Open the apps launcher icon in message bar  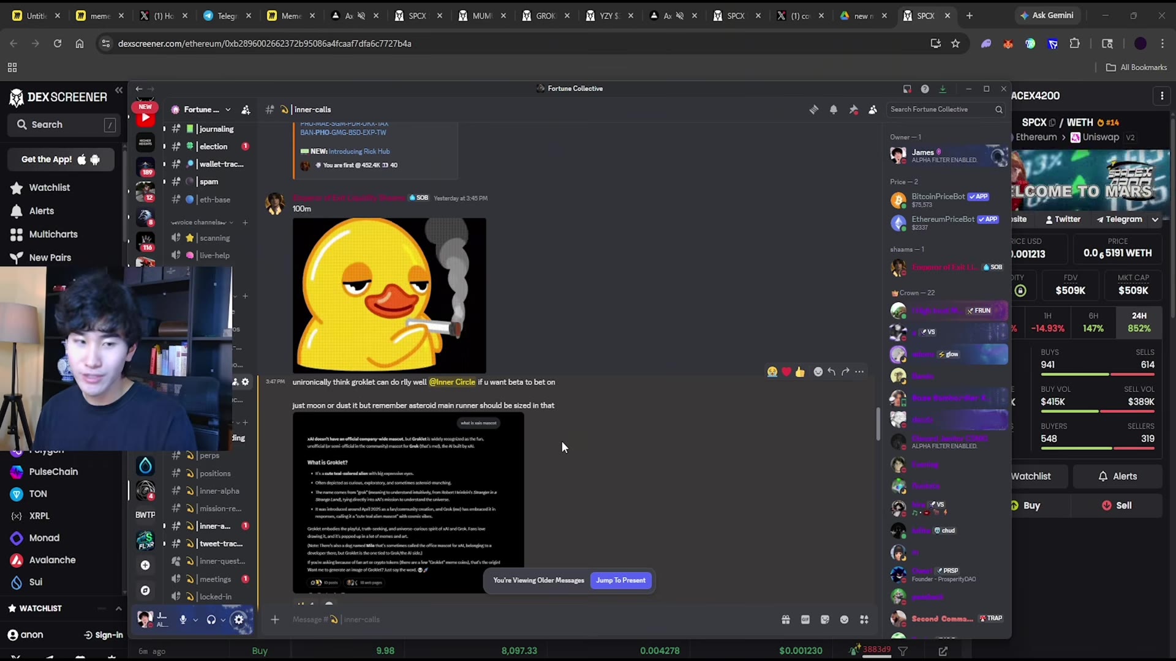(864, 619)
